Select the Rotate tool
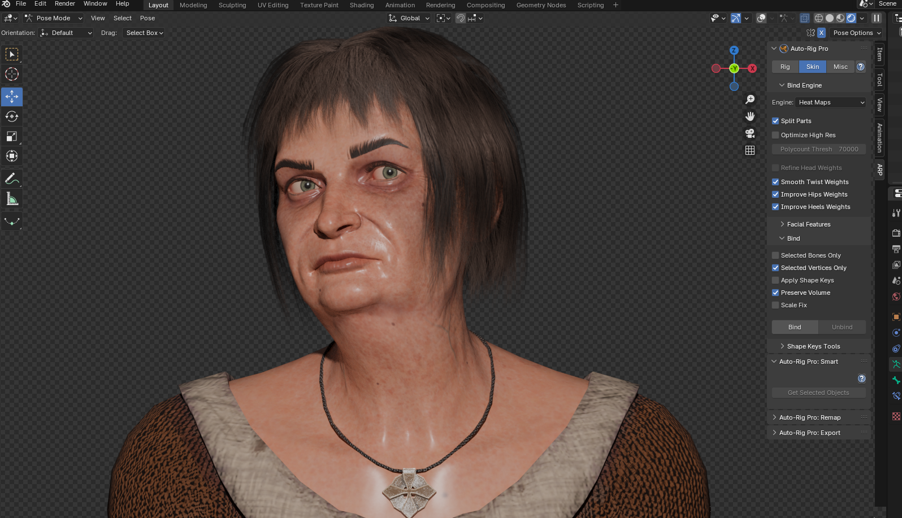Screen dimensions: 902x518 pyautogui.click(x=12, y=116)
